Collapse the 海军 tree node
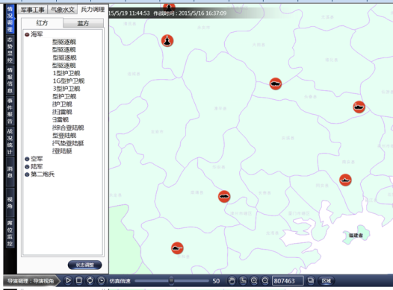Image resolution: width=393 pixels, height=290 pixels. (27, 34)
